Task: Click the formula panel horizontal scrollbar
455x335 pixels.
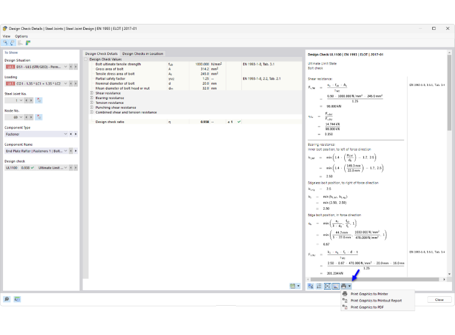Action: 375,279
